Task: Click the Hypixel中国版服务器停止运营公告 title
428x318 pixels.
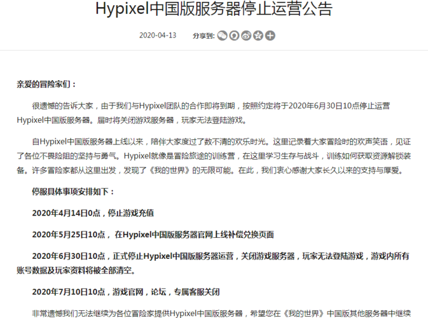Action: point(214,10)
